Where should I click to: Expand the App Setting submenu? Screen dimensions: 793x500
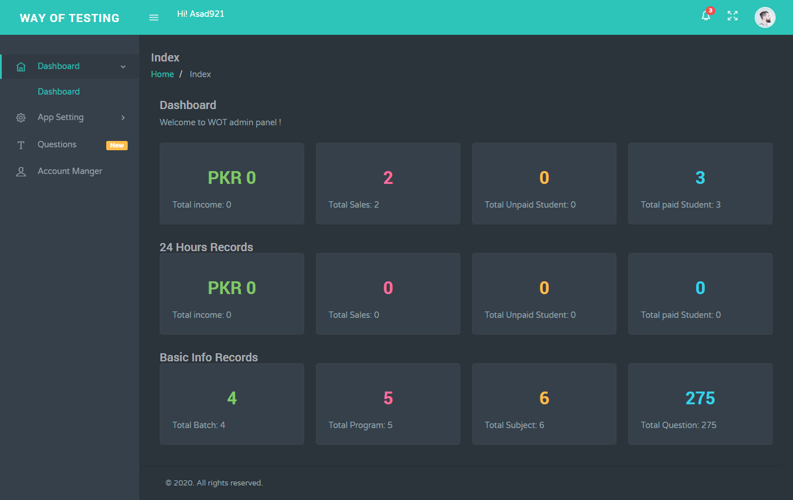click(x=61, y=117)
